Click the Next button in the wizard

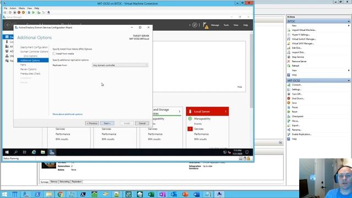click(107, 123)
